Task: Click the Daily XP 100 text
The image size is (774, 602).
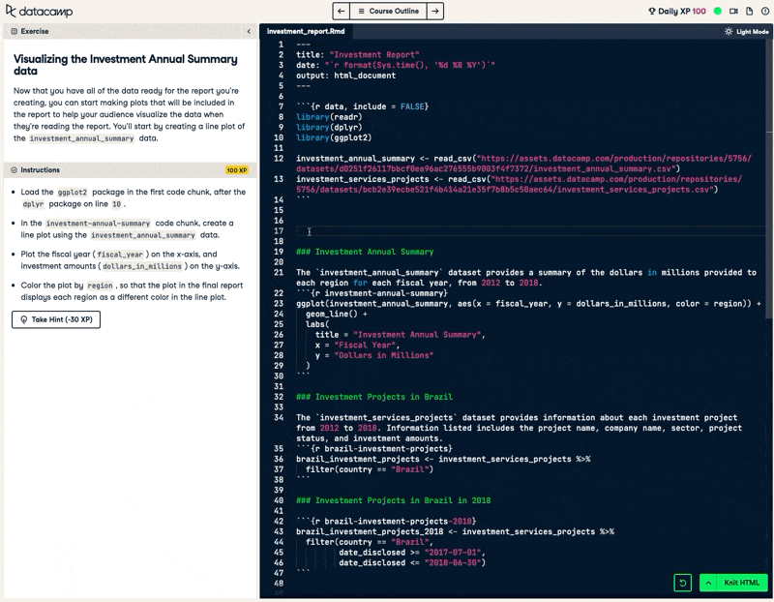Action: 682,11
